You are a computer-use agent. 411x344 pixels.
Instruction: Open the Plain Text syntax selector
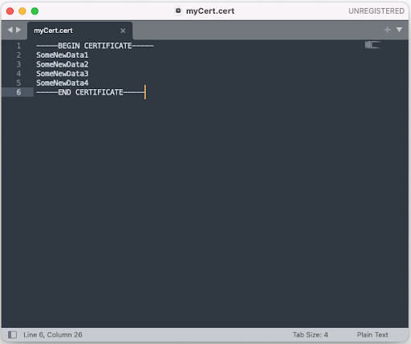pos(372,334)
